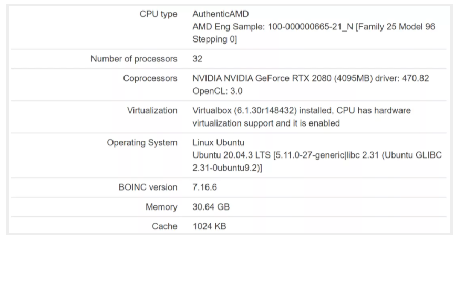Click the NVIDIA GeForce RTX 2080 entry
Screen dimensions: 454x303
311,78
